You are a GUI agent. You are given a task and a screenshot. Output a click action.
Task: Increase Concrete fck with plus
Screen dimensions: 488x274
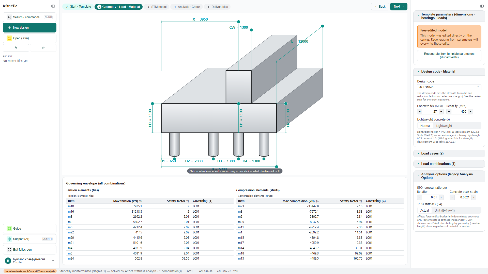441,112
